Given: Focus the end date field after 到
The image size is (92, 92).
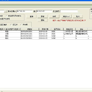Looking at the screenshot, I should coord(44,11).
